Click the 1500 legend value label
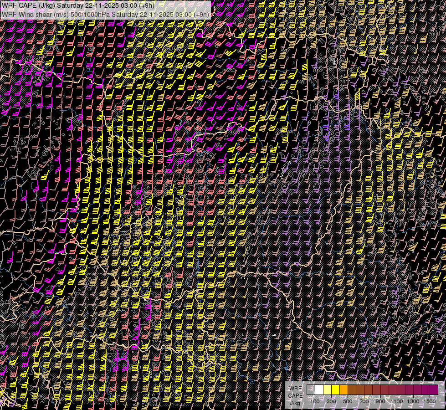This screenshot has height=410, width=446. 430,401
